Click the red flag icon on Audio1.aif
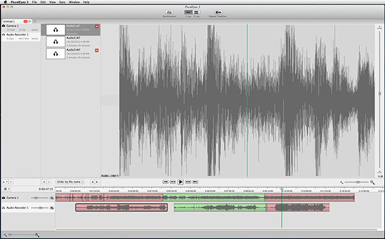The height and width of the screenshot is (239, 385). click(x=97, y=26)
